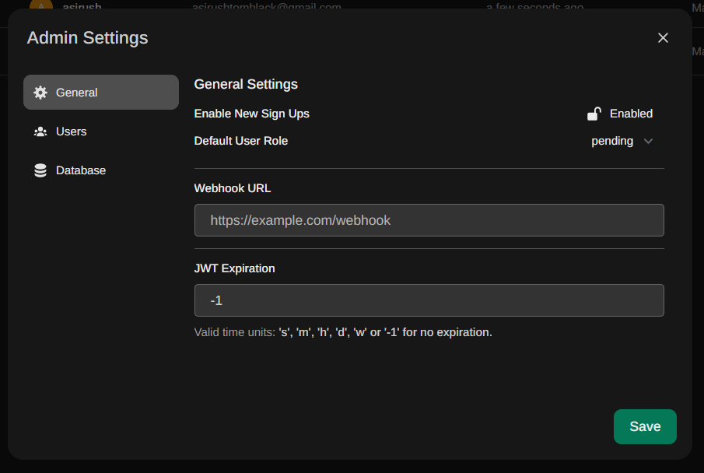Image resolution: width=704 pixels, height=473 pixels.
Task: Toggle the Enabled sign-ups switch
Action: pos(620,114)
